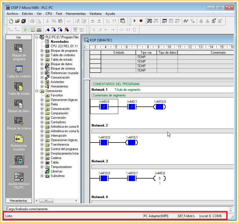Open Tabla de símbolos in the Ver panel
This screenshot has width=239, height=223.
(19, 69)
